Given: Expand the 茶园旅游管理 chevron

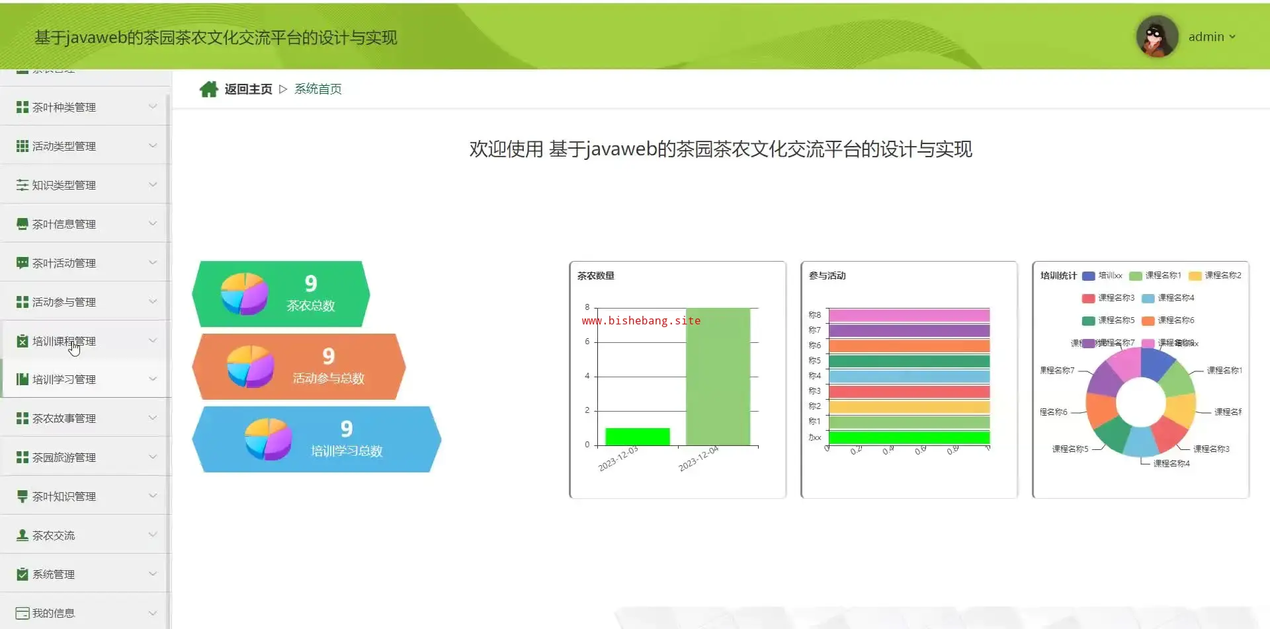Looking at the screenshot, I should (153, 457).
